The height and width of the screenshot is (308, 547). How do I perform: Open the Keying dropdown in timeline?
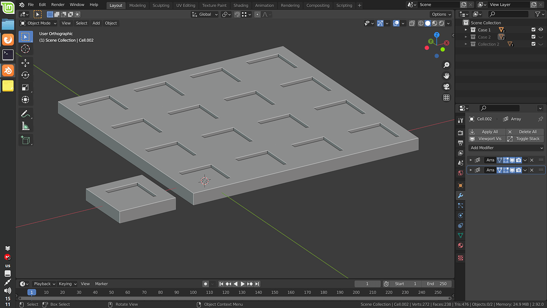coord(68,284)
